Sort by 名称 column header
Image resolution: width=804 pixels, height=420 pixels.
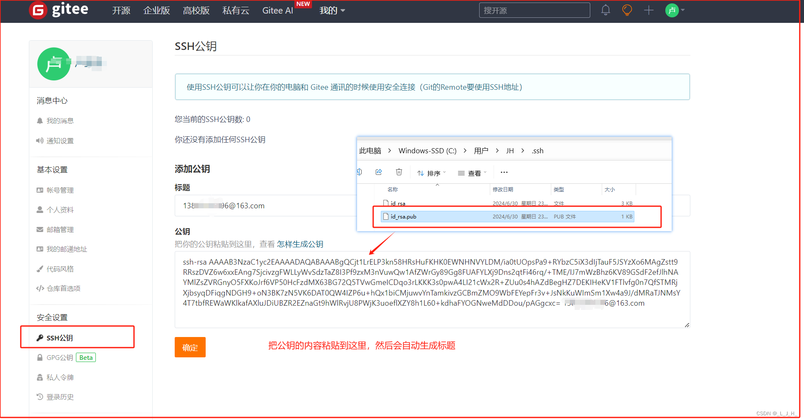[393, 189]
